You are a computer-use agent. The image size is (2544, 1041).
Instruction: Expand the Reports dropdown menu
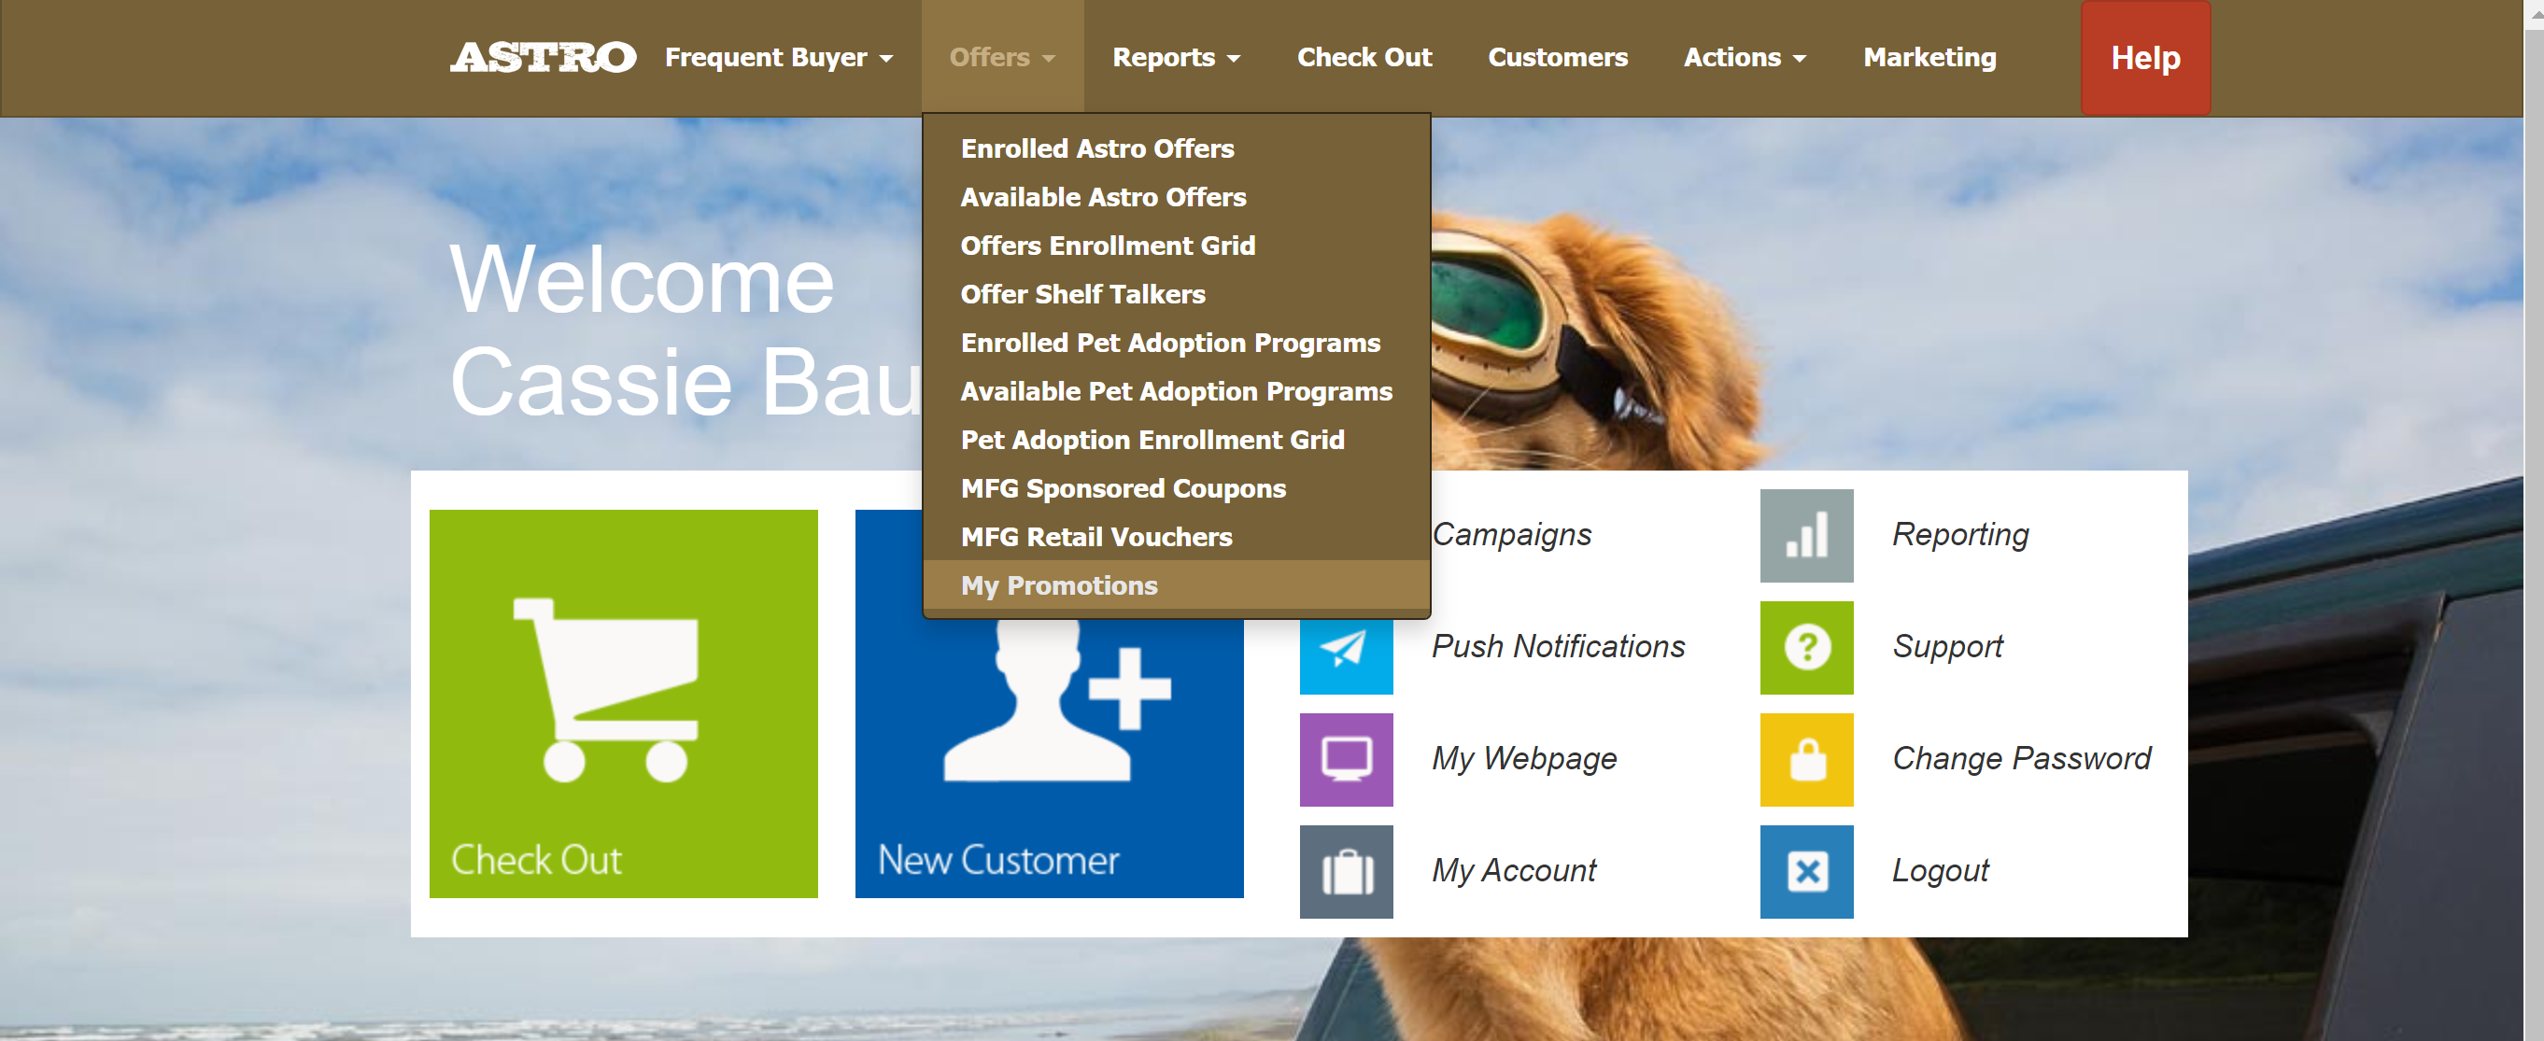point(1175,57)
